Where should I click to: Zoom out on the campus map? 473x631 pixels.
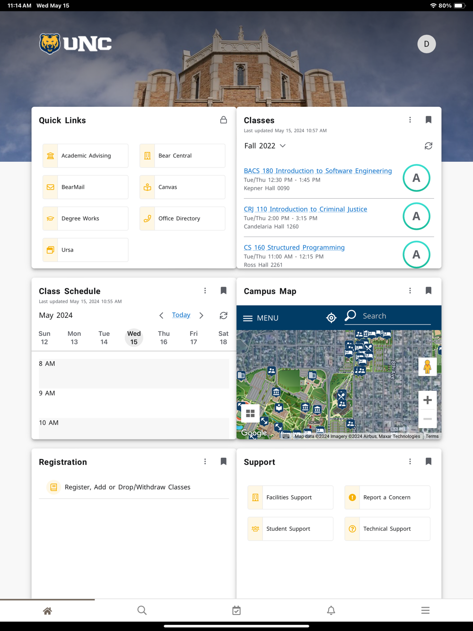[x=428, y=419]
